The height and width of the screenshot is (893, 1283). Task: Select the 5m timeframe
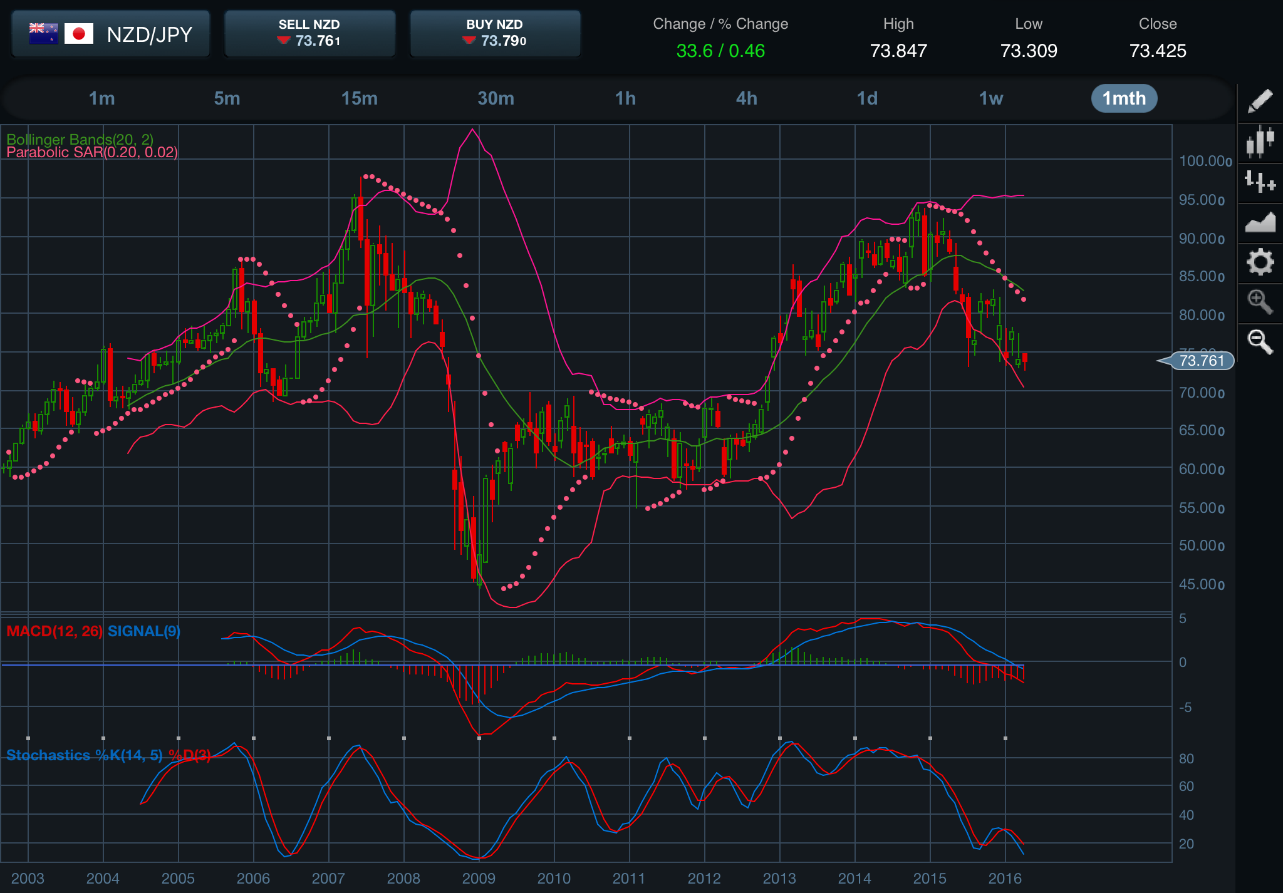tap(227, 98)
